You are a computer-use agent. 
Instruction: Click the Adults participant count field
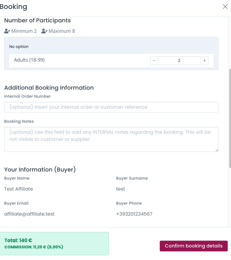pyautogui.click(x=179, y=60)
